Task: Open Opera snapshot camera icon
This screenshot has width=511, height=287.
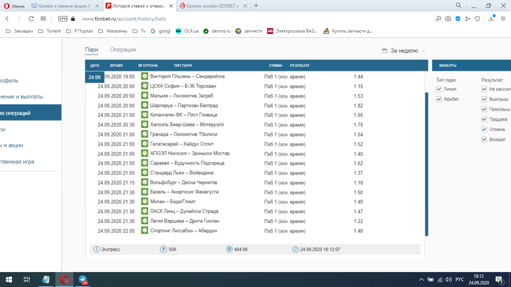Action: pyautogui.click(x=448, y=19)
